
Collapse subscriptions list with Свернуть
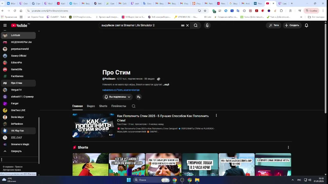point(18,151)
